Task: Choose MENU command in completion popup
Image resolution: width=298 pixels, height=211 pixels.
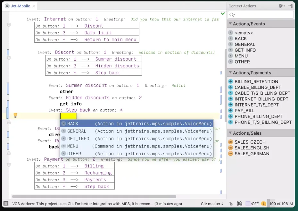Action: click(x=73, y=146)
